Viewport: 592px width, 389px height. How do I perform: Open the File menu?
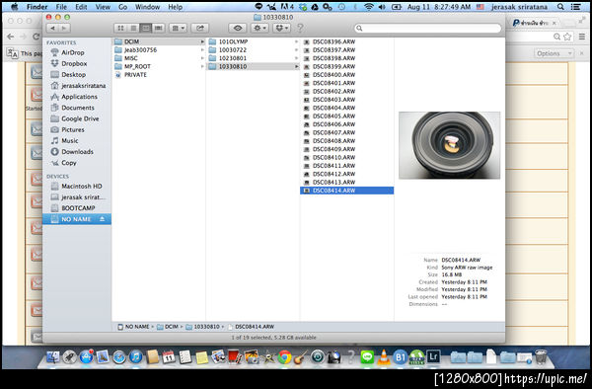pos(61,7)
